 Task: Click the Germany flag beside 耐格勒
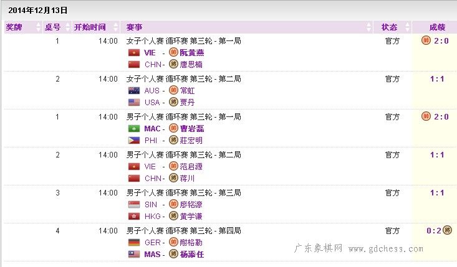pos(133,243)
